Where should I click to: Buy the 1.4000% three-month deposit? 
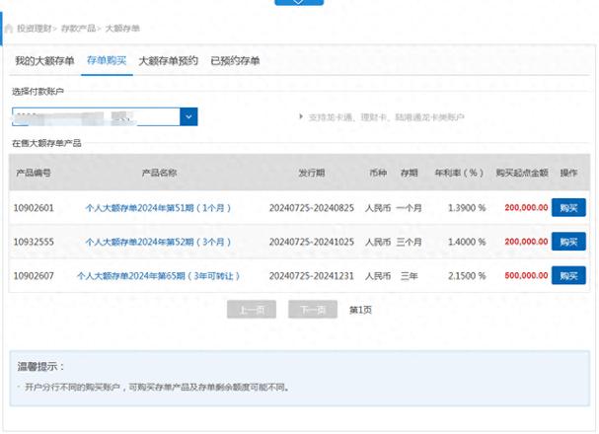point(568,242)
